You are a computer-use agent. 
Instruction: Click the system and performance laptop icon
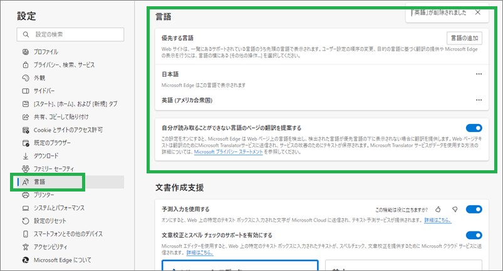26,208
